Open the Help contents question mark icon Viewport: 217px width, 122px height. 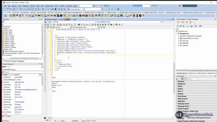coord(118,9)
